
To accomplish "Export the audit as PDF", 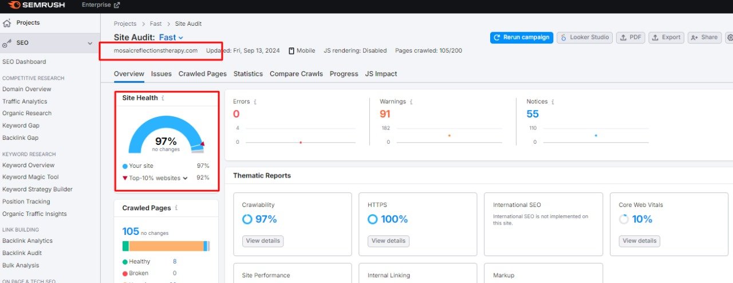I will click(630, 37).
